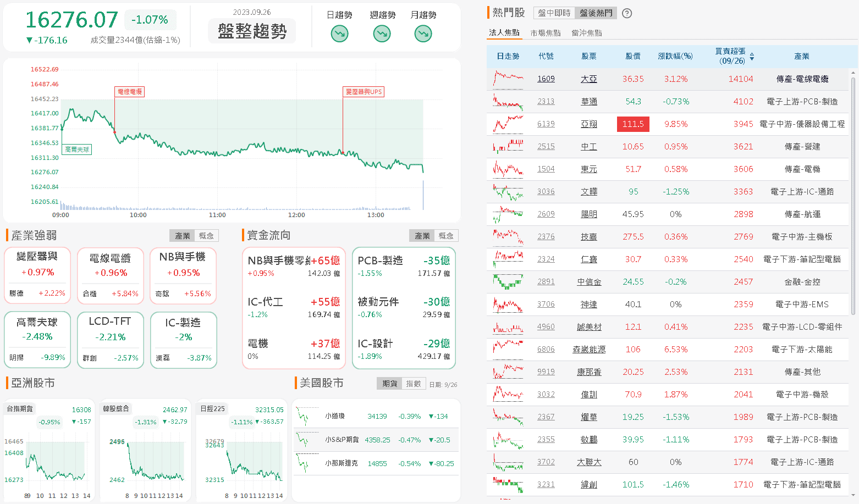Open the 變壓器與 strong industry card
This screenshot has width=859, height=504.
coord(37,276)
